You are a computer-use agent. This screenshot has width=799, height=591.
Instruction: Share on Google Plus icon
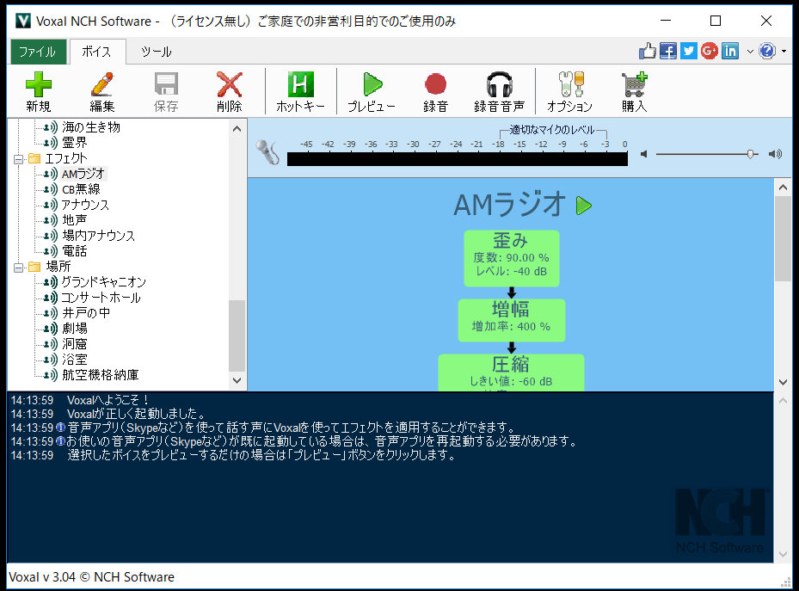(710, 51)
